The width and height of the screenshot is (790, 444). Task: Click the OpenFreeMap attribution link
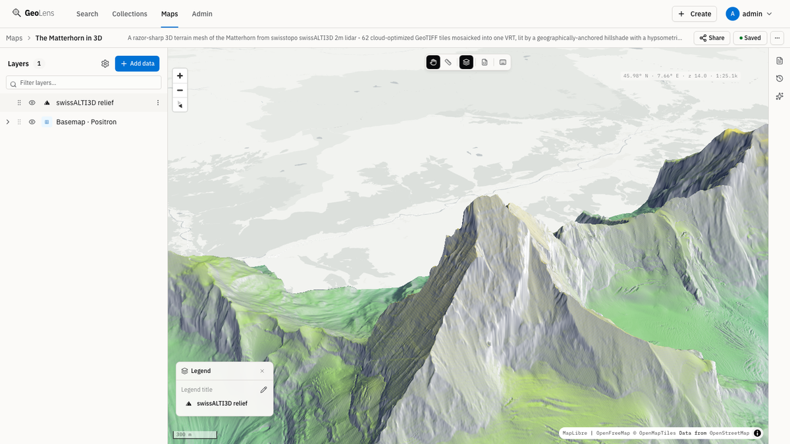614,433
